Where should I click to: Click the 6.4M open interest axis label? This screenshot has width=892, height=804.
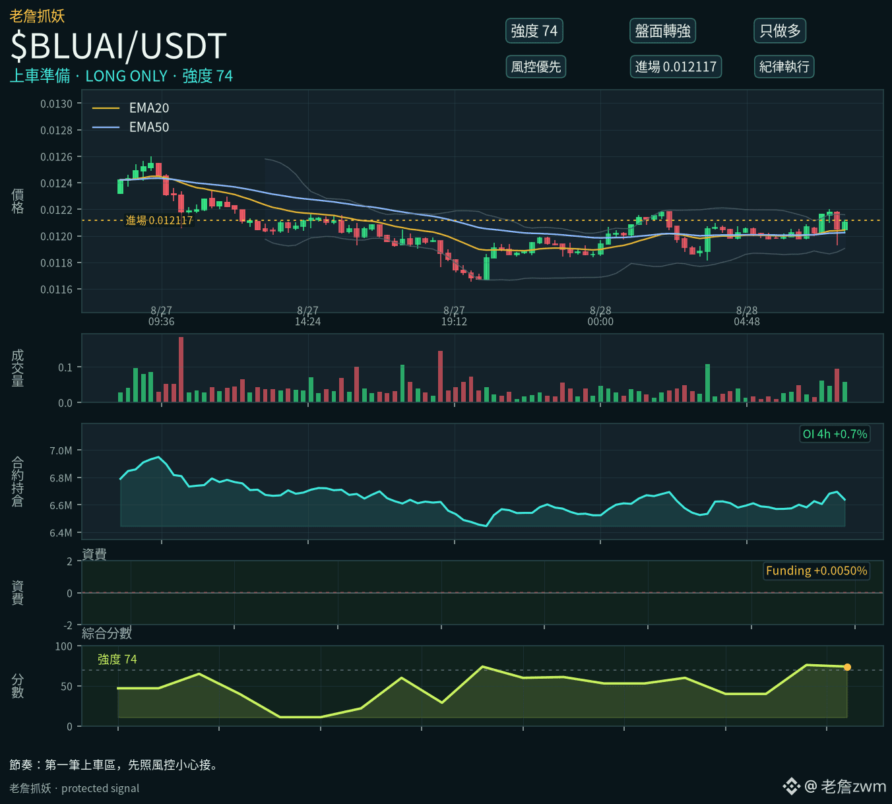(61, 533)
